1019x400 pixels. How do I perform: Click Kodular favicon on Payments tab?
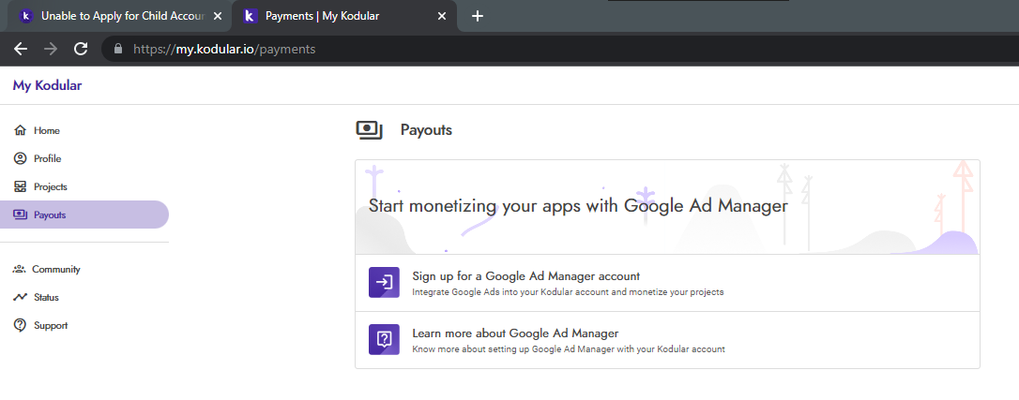coord(251,16)
